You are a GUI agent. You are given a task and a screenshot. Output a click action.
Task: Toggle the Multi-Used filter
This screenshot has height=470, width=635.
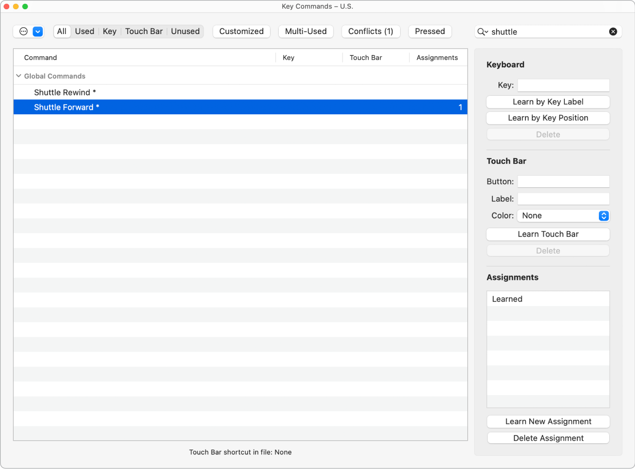coord(306,31)
